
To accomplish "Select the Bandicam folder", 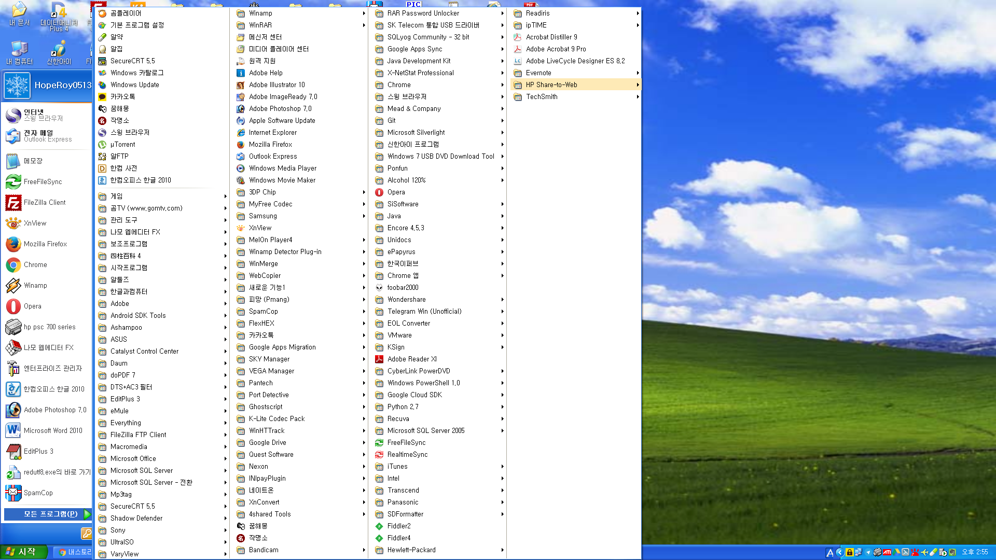I will click(301, 550).
